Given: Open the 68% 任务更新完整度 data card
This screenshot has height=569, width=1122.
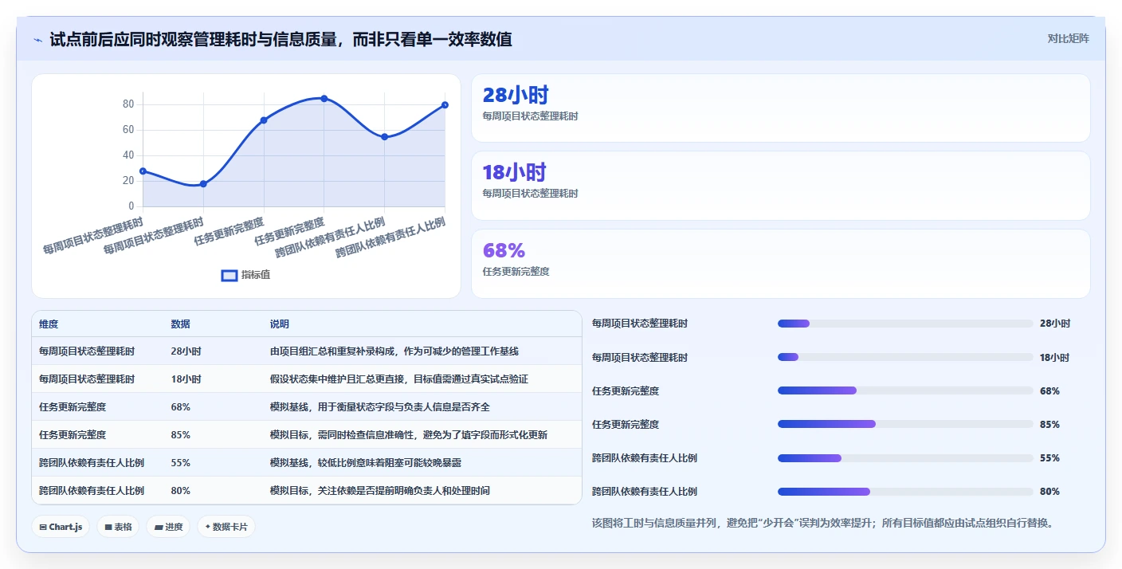Looking at the screenshot, I should click(x=781, y=264).
